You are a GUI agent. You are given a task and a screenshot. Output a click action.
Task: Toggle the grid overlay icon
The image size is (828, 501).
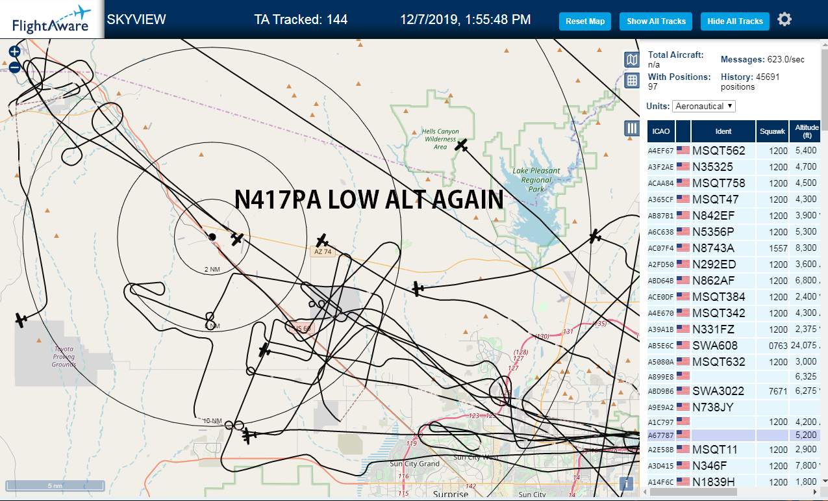(x=632, y=81)
